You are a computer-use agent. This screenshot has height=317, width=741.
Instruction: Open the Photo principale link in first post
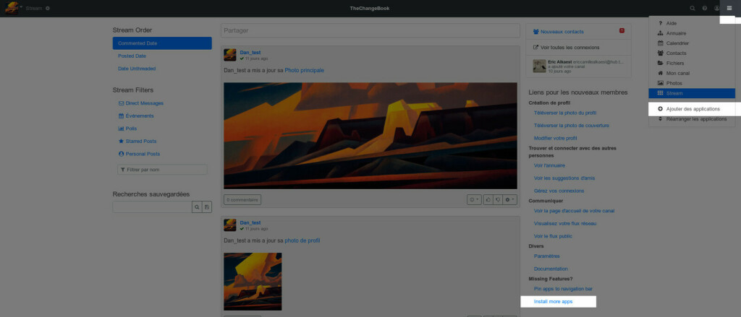(x=305, y=70)
